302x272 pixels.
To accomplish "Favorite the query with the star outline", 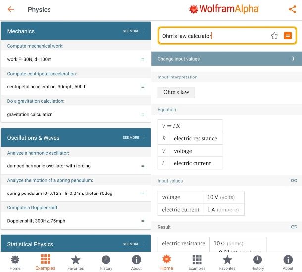I will point(274,36).
